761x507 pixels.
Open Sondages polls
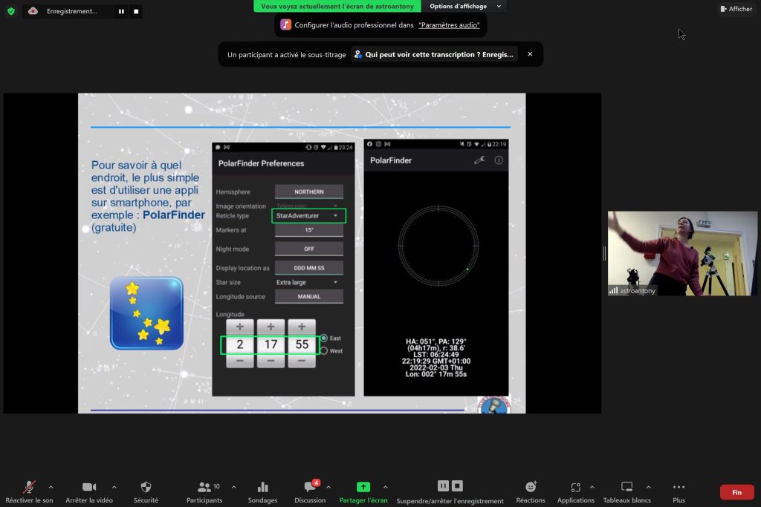(x=262, y=491)
